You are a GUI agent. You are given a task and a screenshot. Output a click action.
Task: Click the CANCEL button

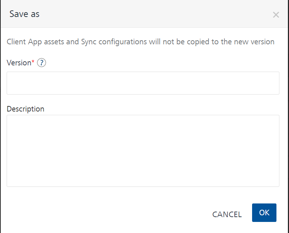pyautogui.click(x=227, y=215)
